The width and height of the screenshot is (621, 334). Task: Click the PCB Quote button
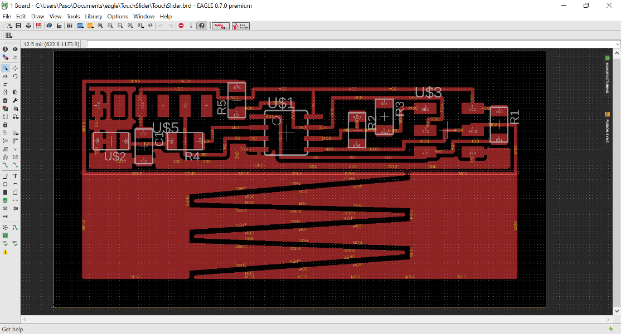(x=240, y=26)
